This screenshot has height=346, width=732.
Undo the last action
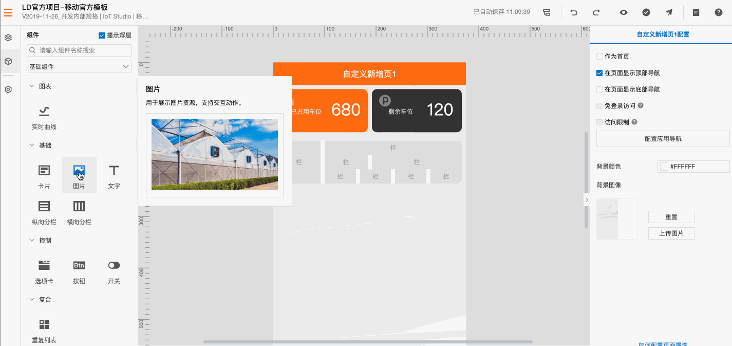pos(574,12)
